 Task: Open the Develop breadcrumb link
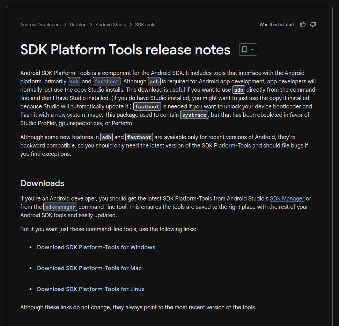tap(78, 25)
